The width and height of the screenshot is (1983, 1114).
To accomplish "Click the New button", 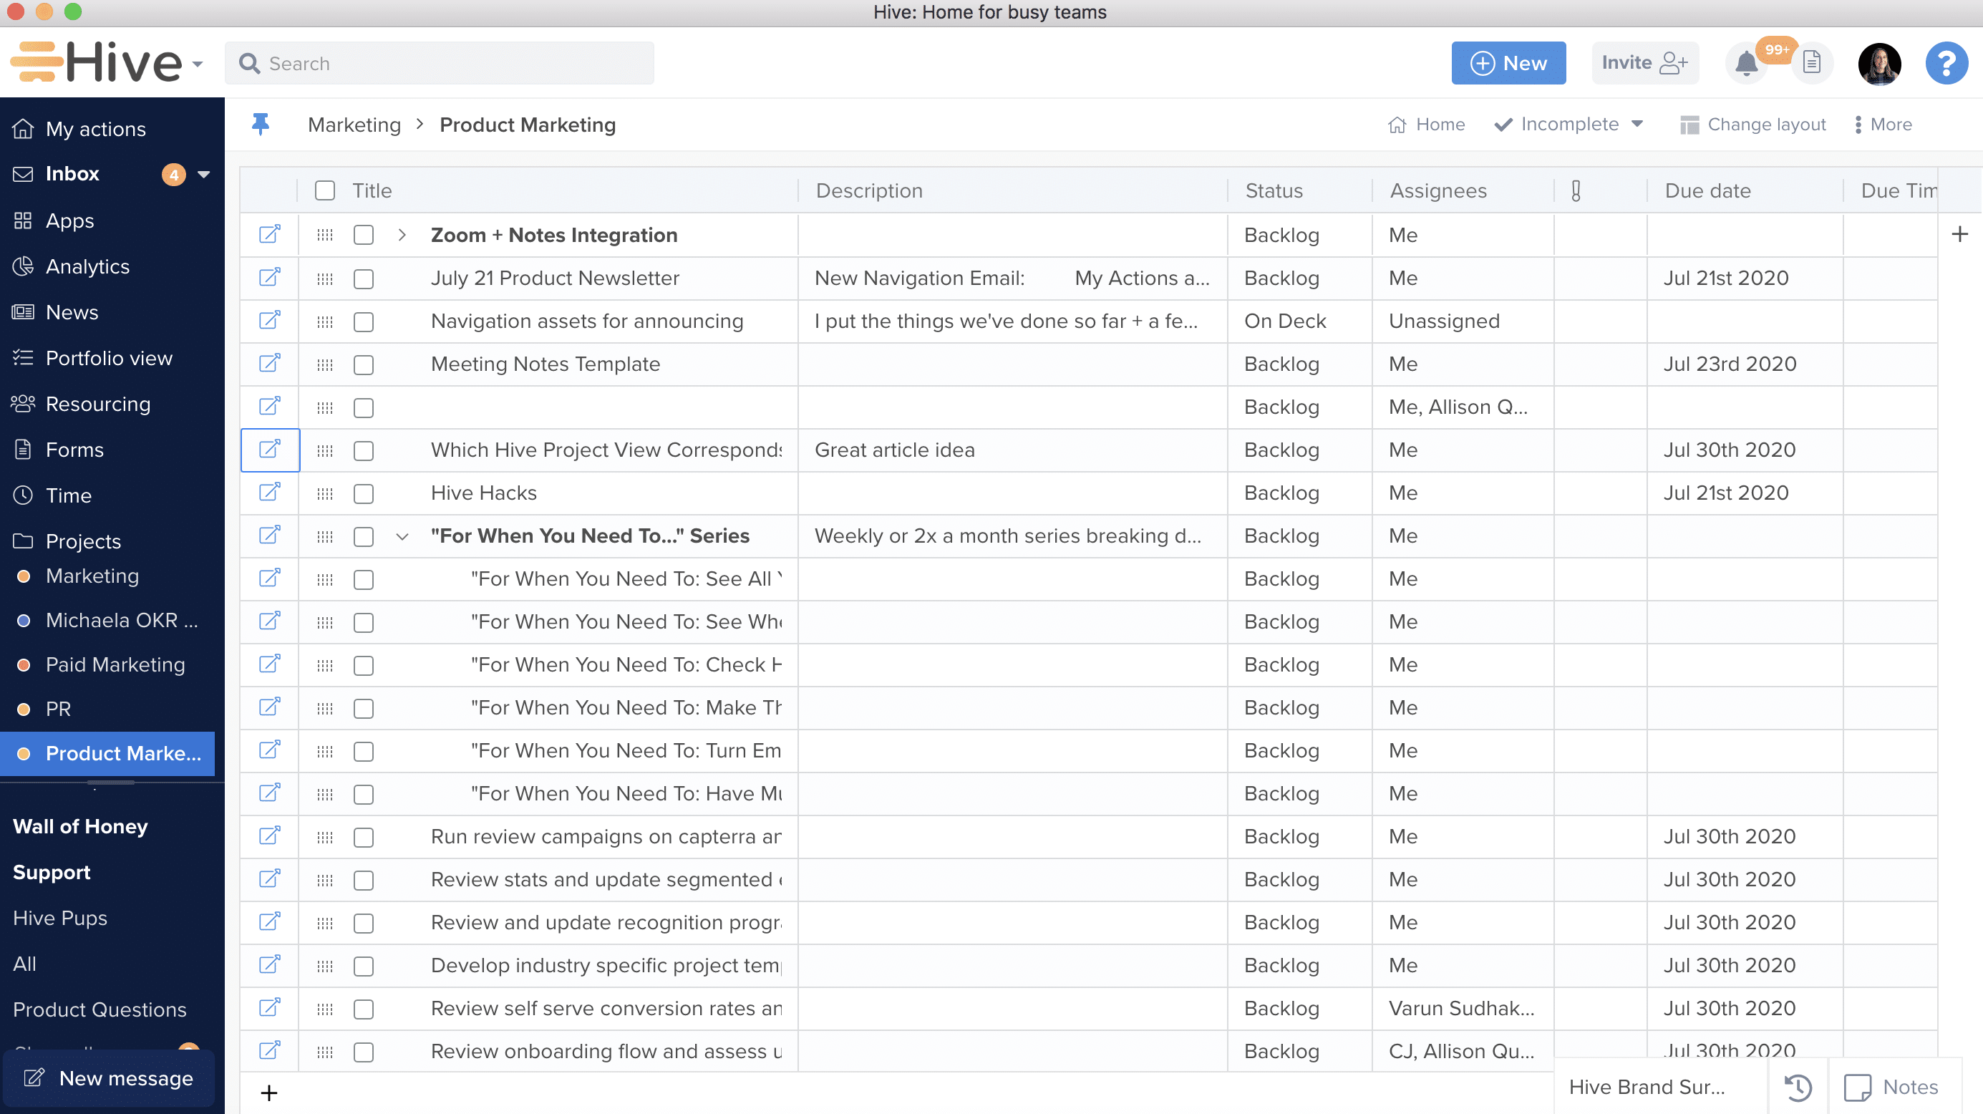I will tap(1508, 63).
